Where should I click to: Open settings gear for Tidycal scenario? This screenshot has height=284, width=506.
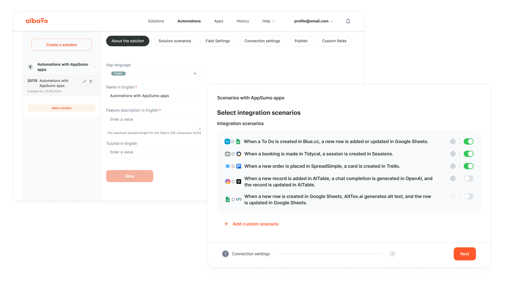click(453, 154)
